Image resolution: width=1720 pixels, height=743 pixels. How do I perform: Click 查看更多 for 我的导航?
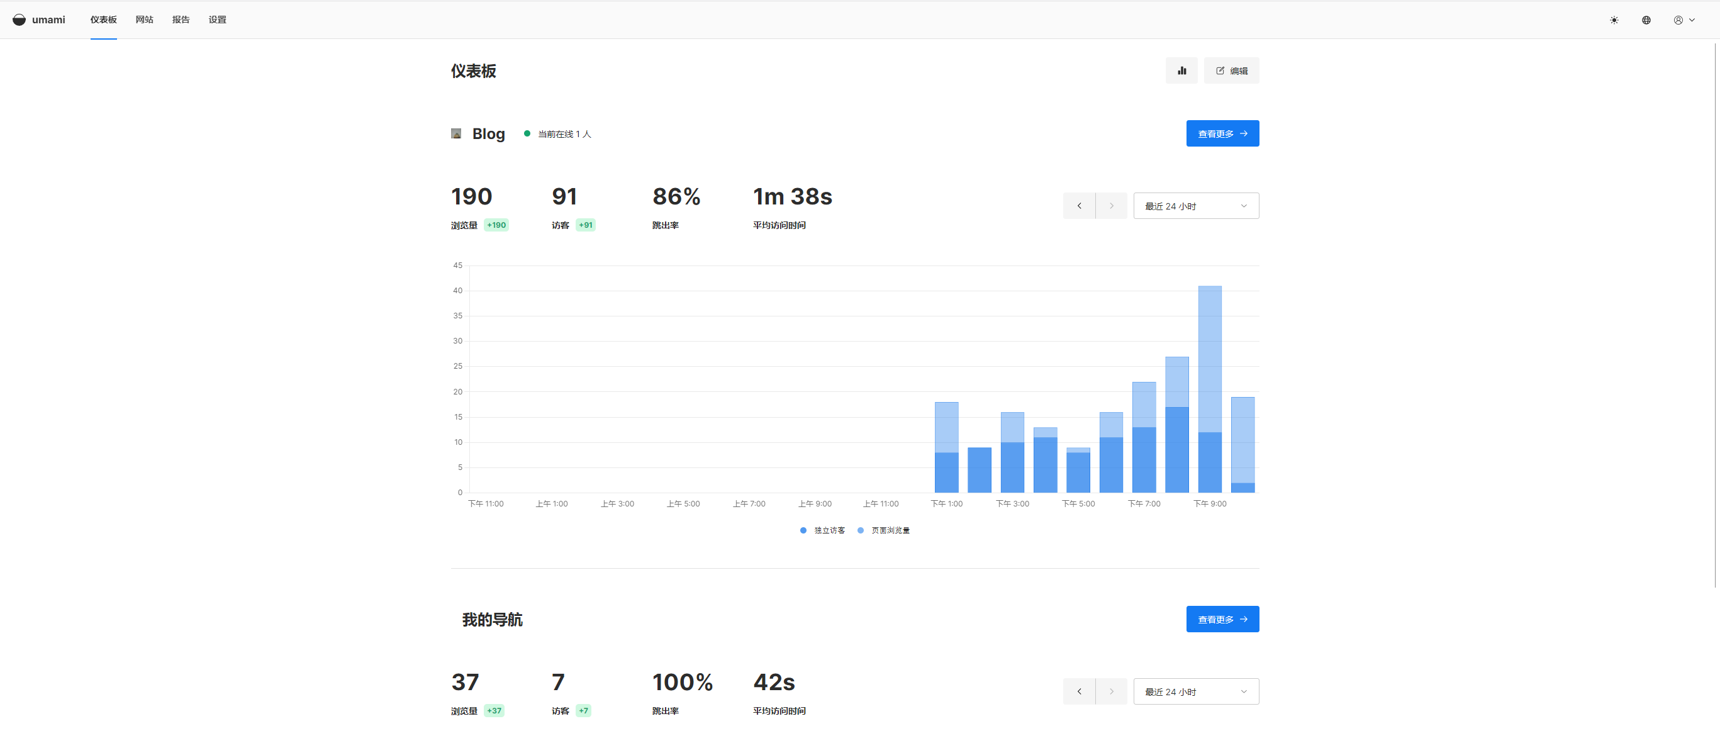click(1222, 619)
